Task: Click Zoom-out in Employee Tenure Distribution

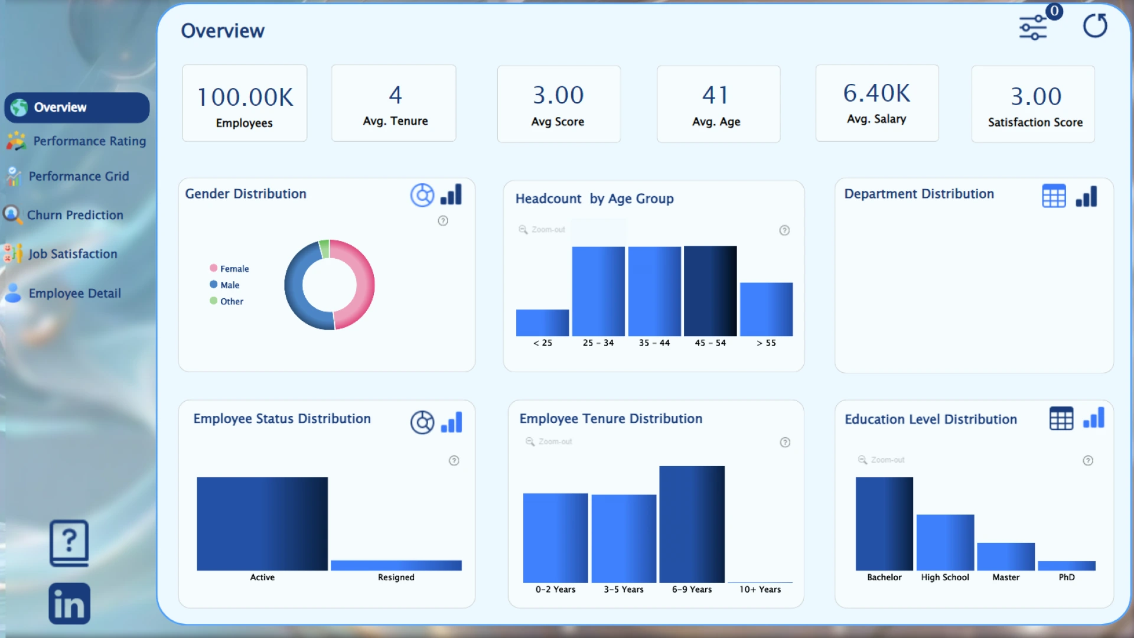Action: point(549,442)
